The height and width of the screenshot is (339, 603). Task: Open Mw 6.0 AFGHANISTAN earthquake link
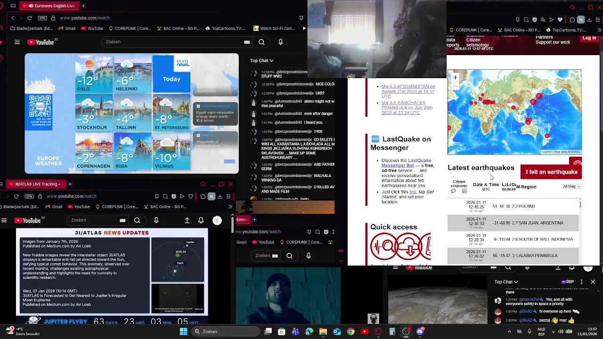pyautogui.click(x=408, y=91)
